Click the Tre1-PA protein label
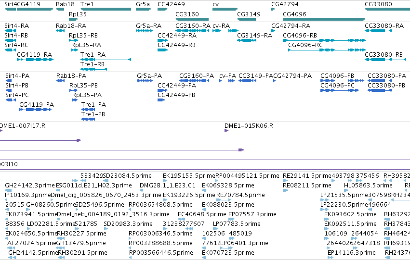The image size is (410, 260). coord(94,105)
